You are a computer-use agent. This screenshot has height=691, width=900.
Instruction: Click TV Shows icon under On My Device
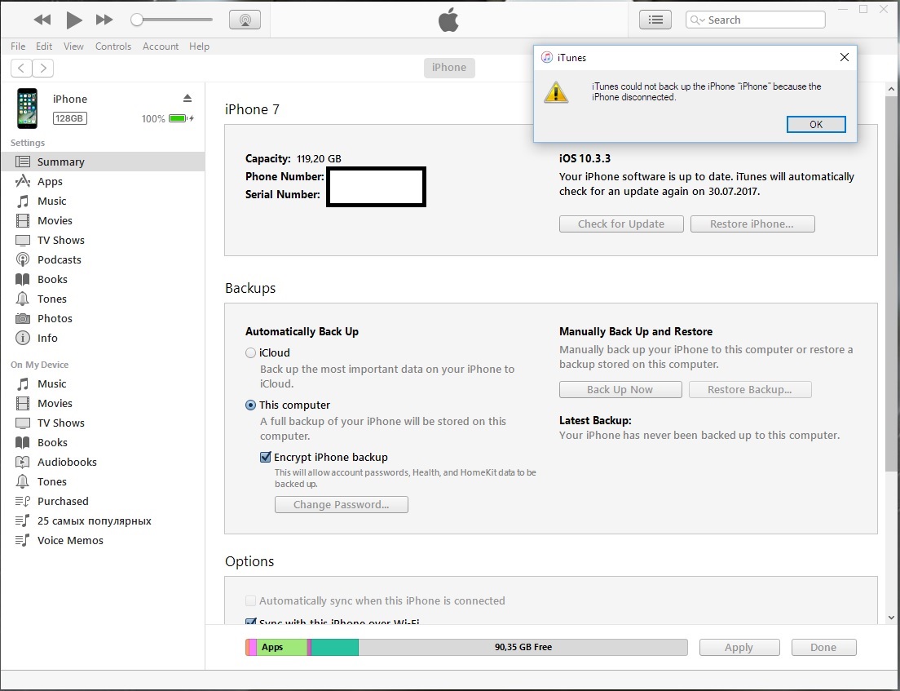[22, 423]
